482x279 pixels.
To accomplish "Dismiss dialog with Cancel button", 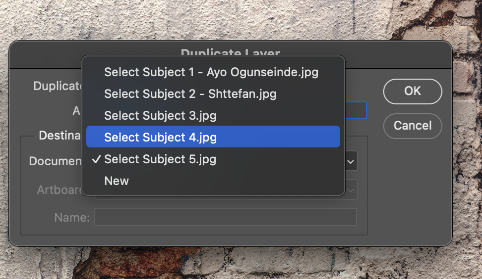I will (x=413, y=126).
